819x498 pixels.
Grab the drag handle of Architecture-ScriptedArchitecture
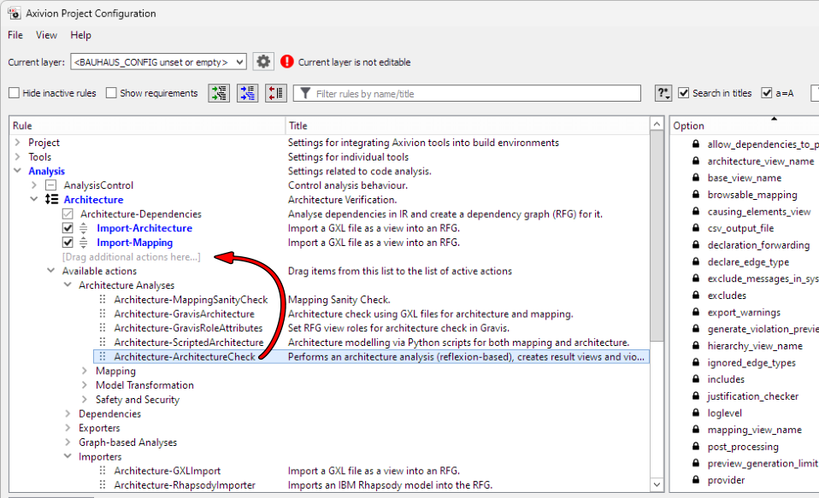(103, 343)
